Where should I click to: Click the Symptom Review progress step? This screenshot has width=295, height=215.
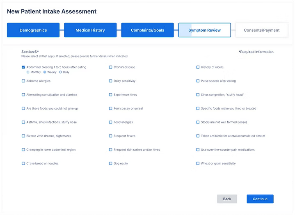coord(204,30)
